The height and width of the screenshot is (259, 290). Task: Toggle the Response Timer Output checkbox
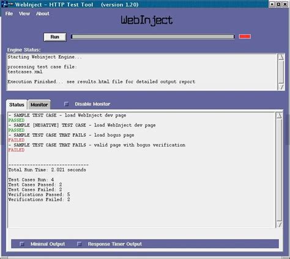tap(80, 244)
